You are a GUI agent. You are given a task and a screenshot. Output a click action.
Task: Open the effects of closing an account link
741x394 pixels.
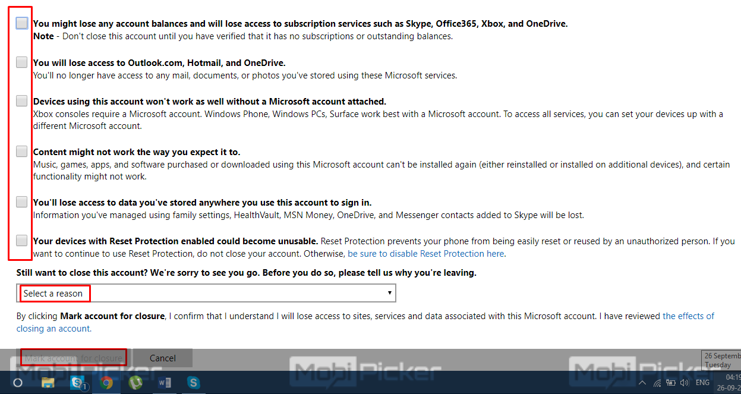(365, 322)
